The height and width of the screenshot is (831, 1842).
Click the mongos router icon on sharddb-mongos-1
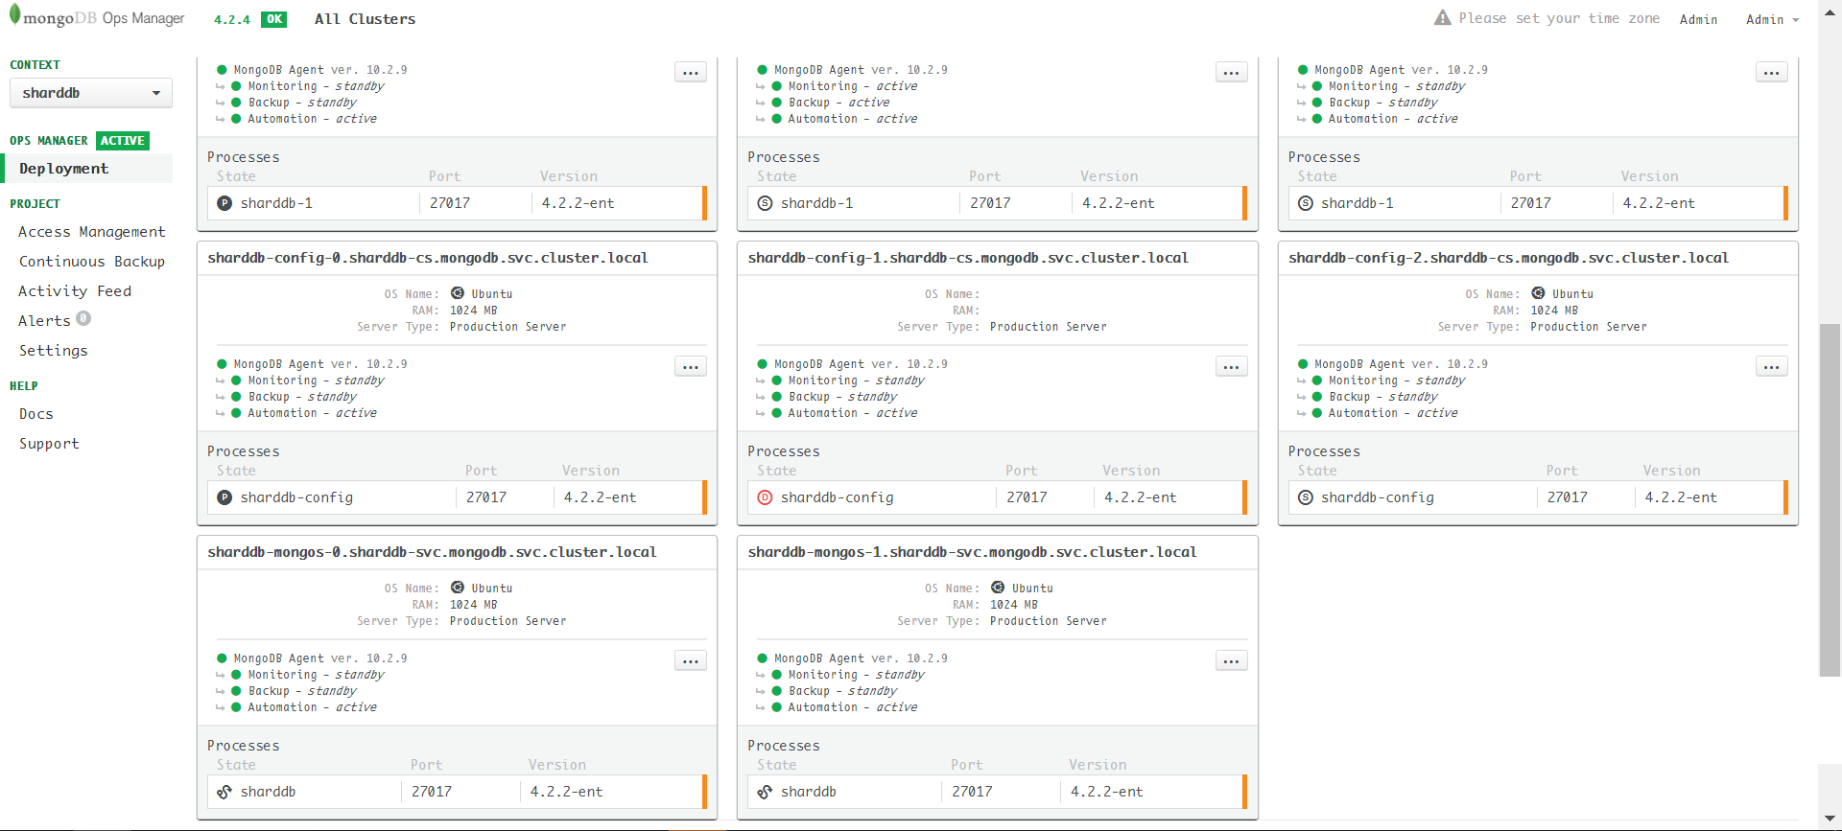point(765,792)
